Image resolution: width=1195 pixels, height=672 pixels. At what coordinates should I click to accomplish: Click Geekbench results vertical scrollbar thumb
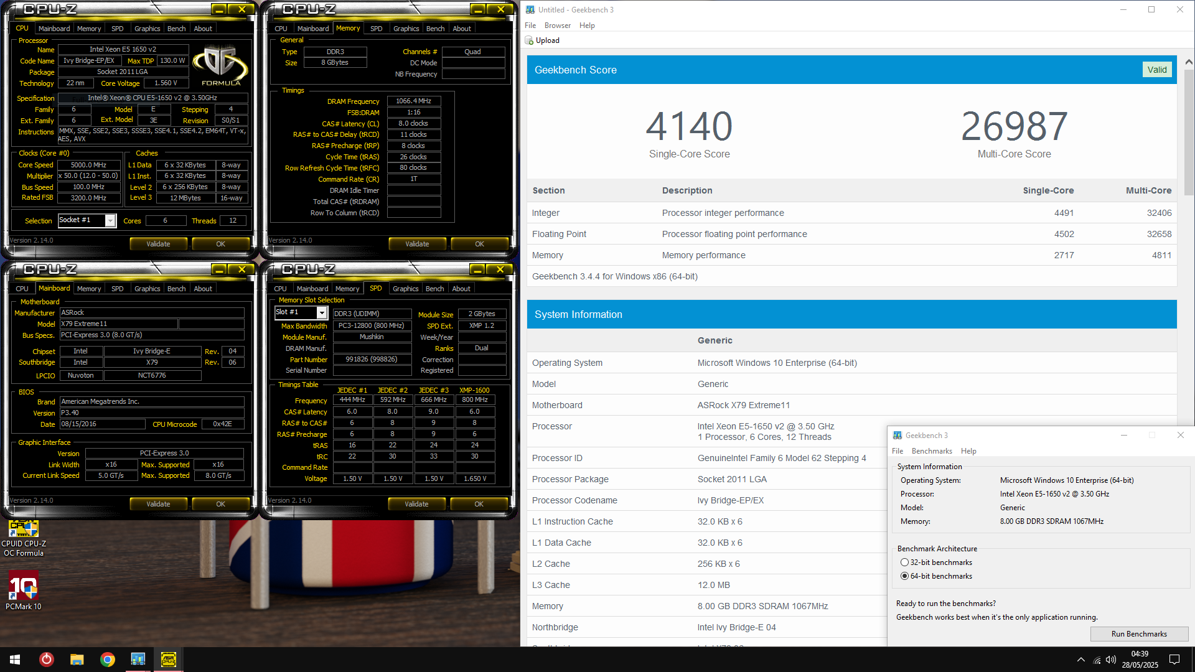tap(1189, 132)
